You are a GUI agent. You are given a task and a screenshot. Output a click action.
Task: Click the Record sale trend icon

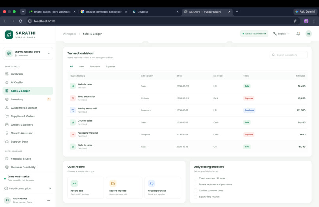pos(74,183)
